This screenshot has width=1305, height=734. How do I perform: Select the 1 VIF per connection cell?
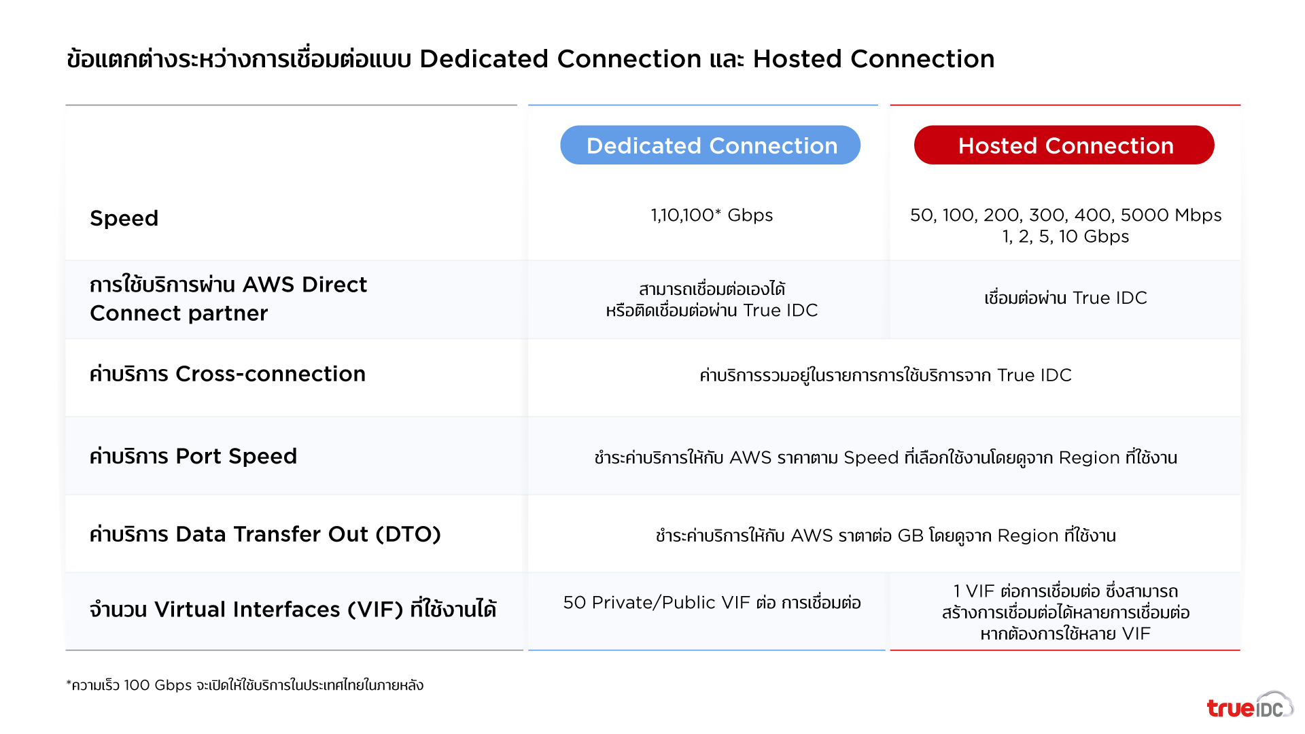click(1064, 611)
